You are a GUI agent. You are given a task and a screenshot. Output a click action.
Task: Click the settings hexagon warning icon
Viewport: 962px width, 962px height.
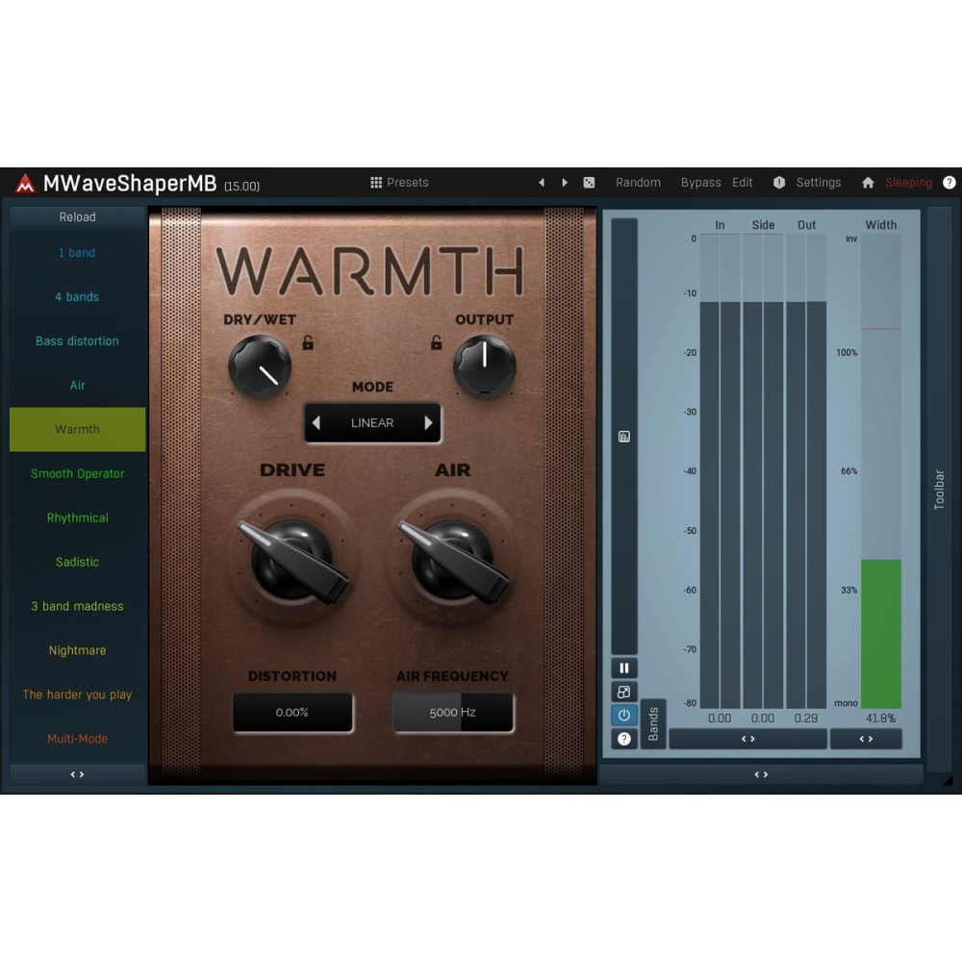779,183
